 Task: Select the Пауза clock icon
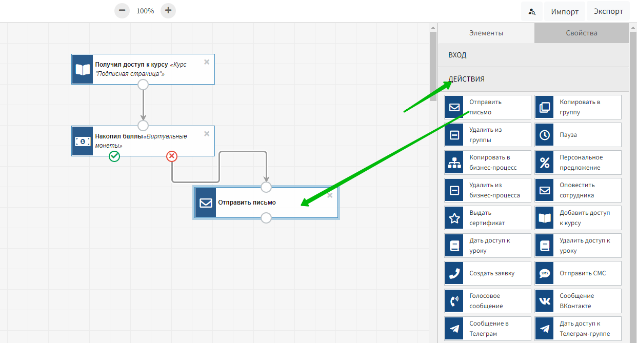click(544, 135)
